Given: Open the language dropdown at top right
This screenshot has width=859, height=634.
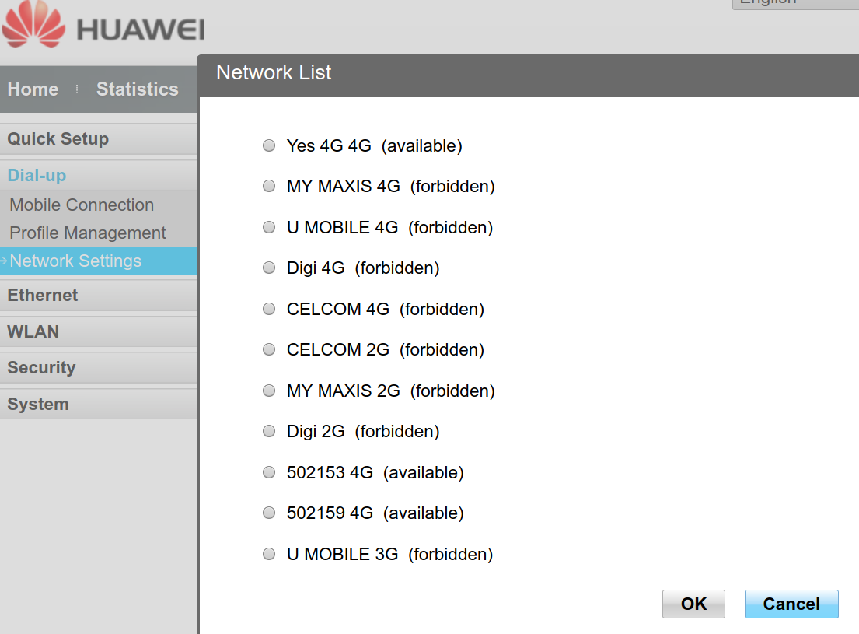Looking at the screenshot, I should click(x=795, y=3).
